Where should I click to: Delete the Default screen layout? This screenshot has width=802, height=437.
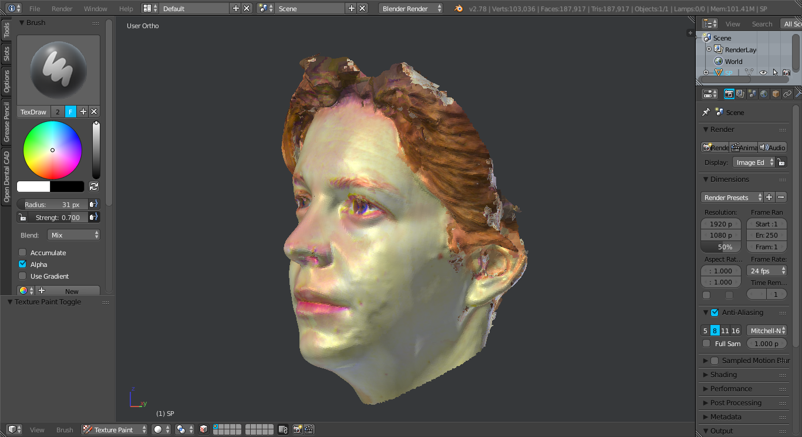click(x=247, y=8)
